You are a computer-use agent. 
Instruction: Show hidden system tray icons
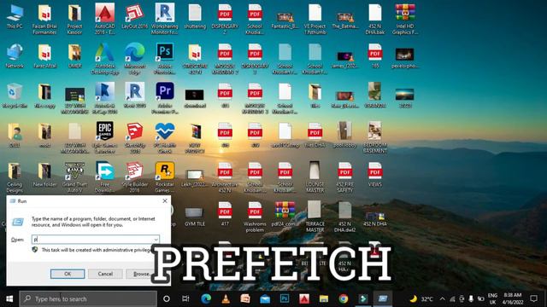443,298
